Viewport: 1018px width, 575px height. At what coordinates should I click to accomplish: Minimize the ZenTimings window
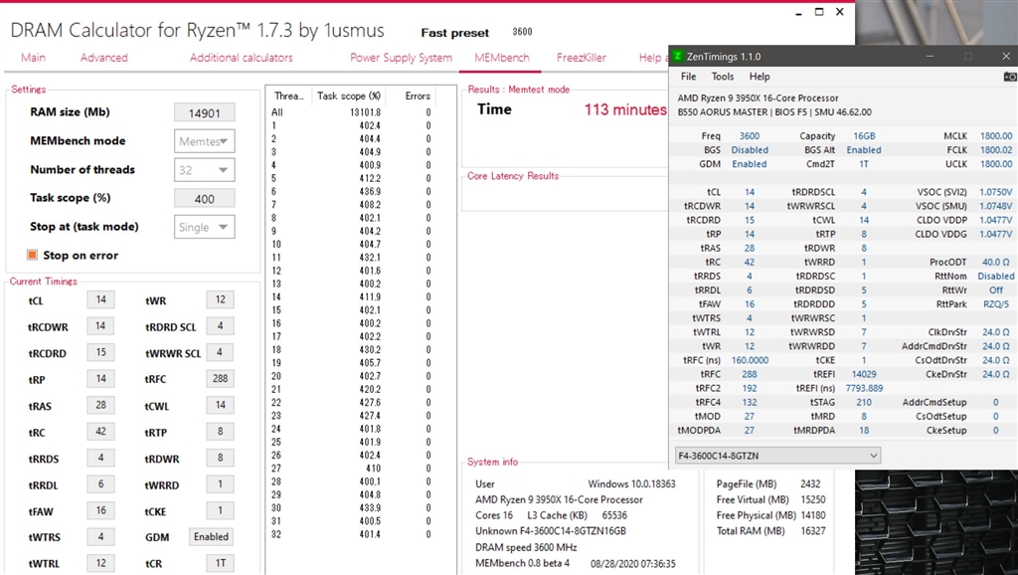[x=930, y=57]
